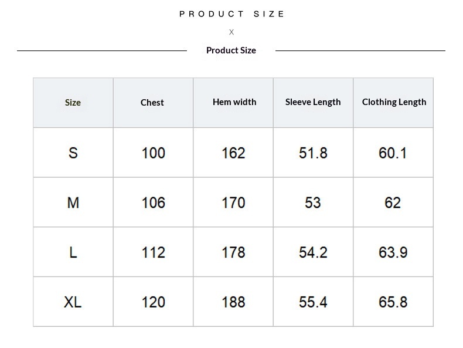Click chest value 100

pyautogui.click(x=153, y=153)
